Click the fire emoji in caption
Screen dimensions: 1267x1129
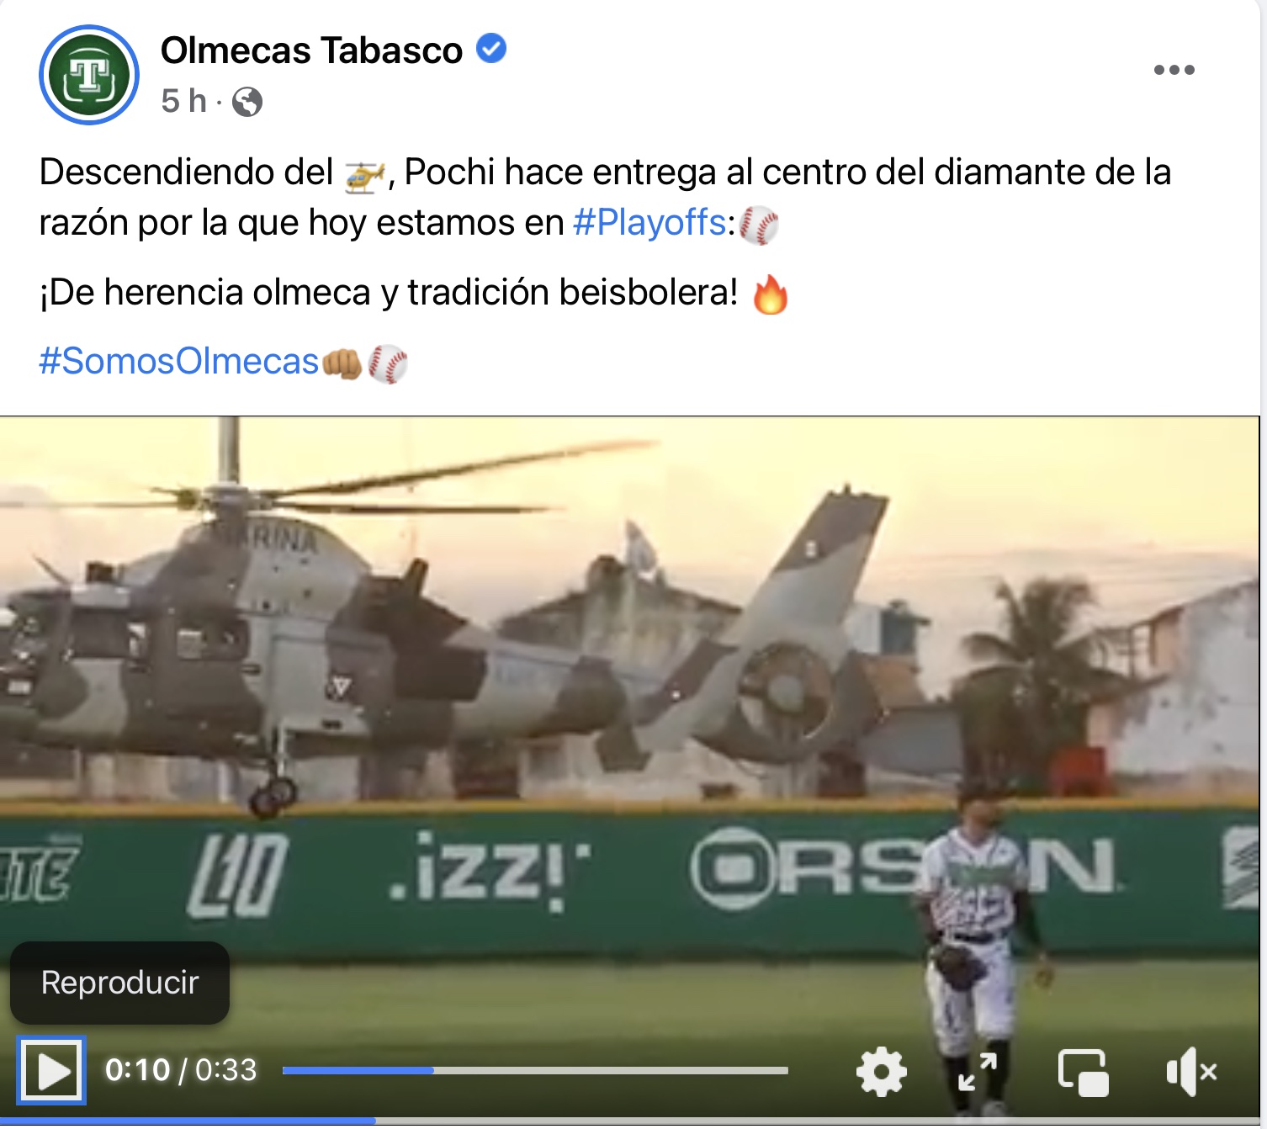pos(770,295)
